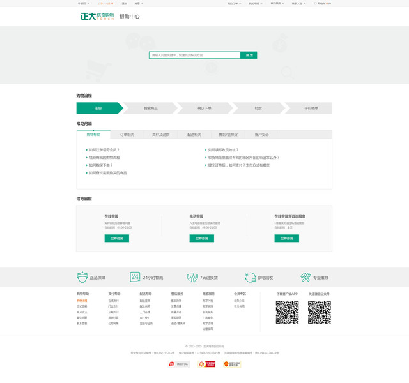Click the orange 购物流程 footer link
Viewport: 409px width, 383px height.
(x=82, y=301)
